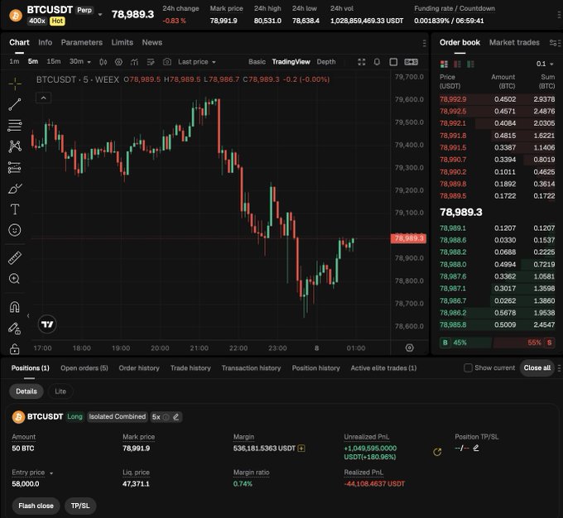563x518 pixels.
Task: Switch positions view to Lite
Action: click(x=60, y=391)
